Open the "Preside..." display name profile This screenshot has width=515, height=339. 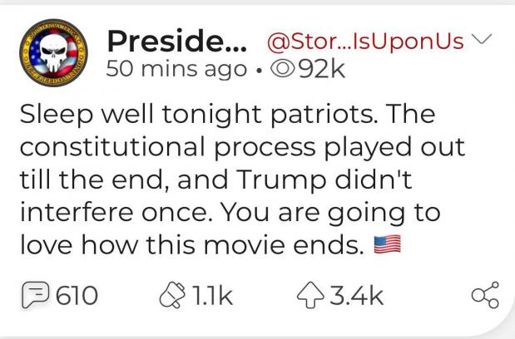coord(176,42)
